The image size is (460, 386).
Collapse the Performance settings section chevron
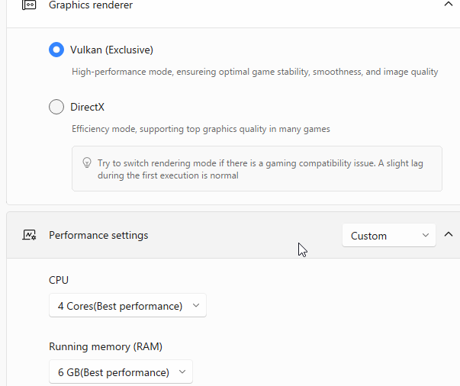[449, 235]
